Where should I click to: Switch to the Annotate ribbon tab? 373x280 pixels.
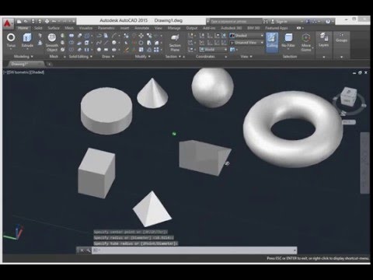(141, 28)
